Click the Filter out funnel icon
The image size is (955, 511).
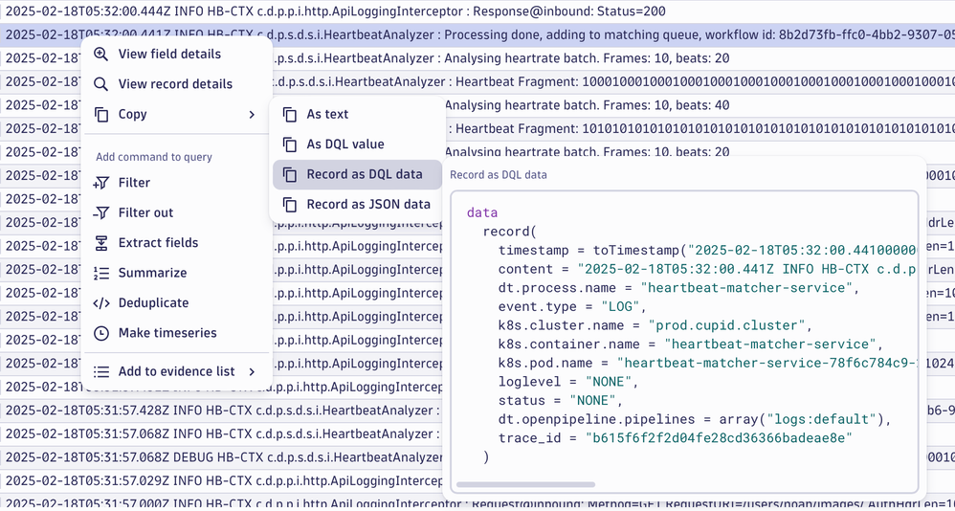pyautogui.click(x=101, y=212)
